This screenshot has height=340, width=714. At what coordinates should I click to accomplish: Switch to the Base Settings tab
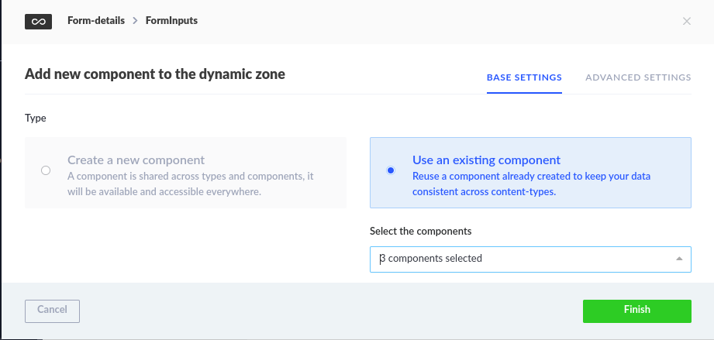(x=524, y=77)
